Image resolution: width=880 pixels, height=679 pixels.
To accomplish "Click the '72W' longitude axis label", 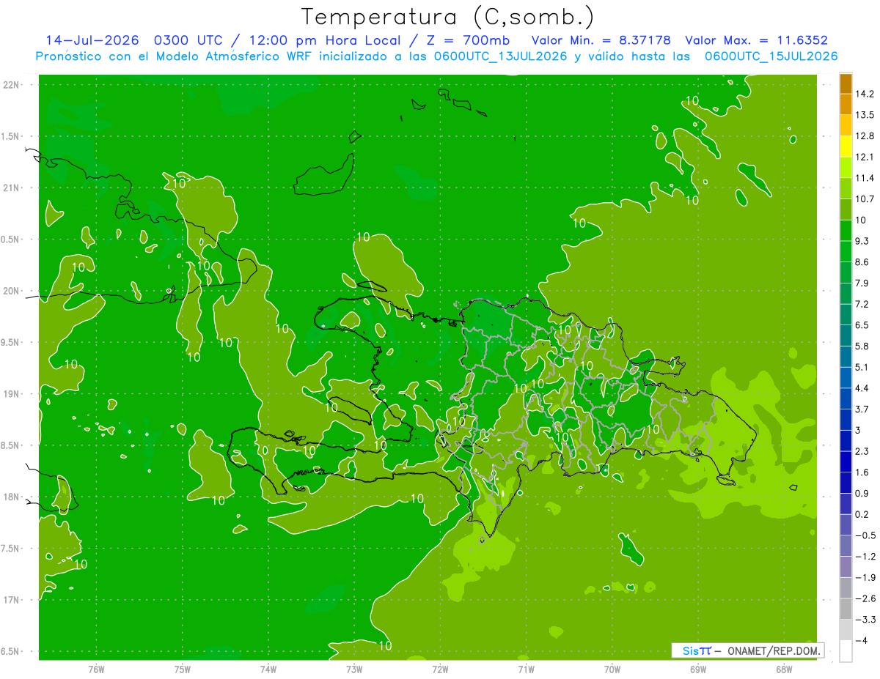I will coord(440,669).
